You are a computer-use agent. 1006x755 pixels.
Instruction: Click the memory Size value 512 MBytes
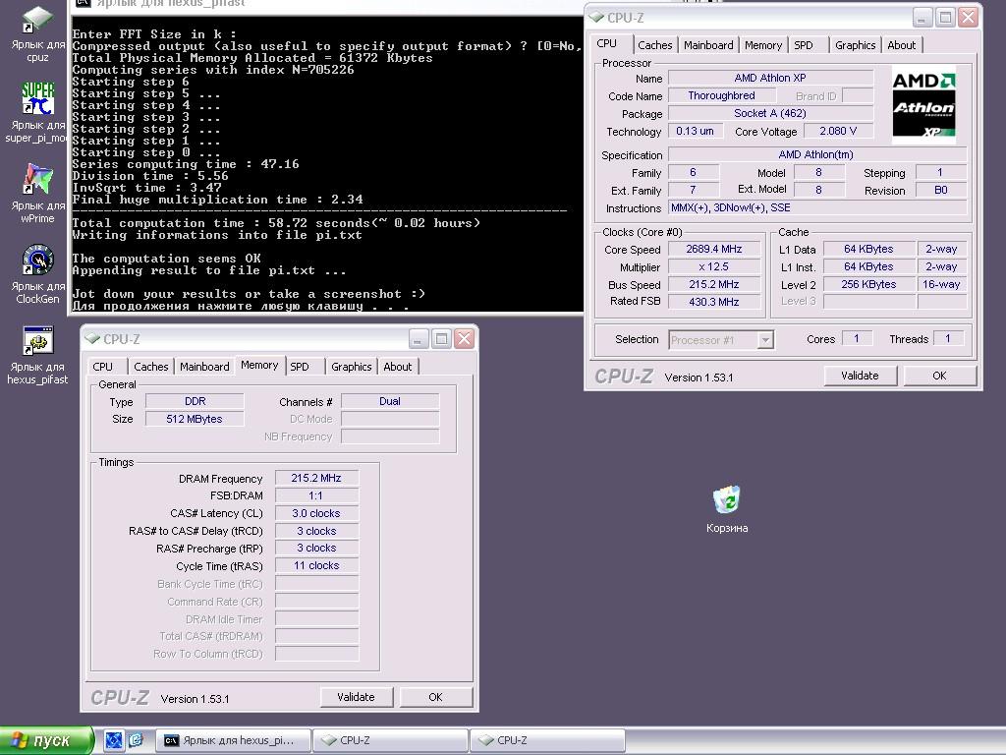195,419
